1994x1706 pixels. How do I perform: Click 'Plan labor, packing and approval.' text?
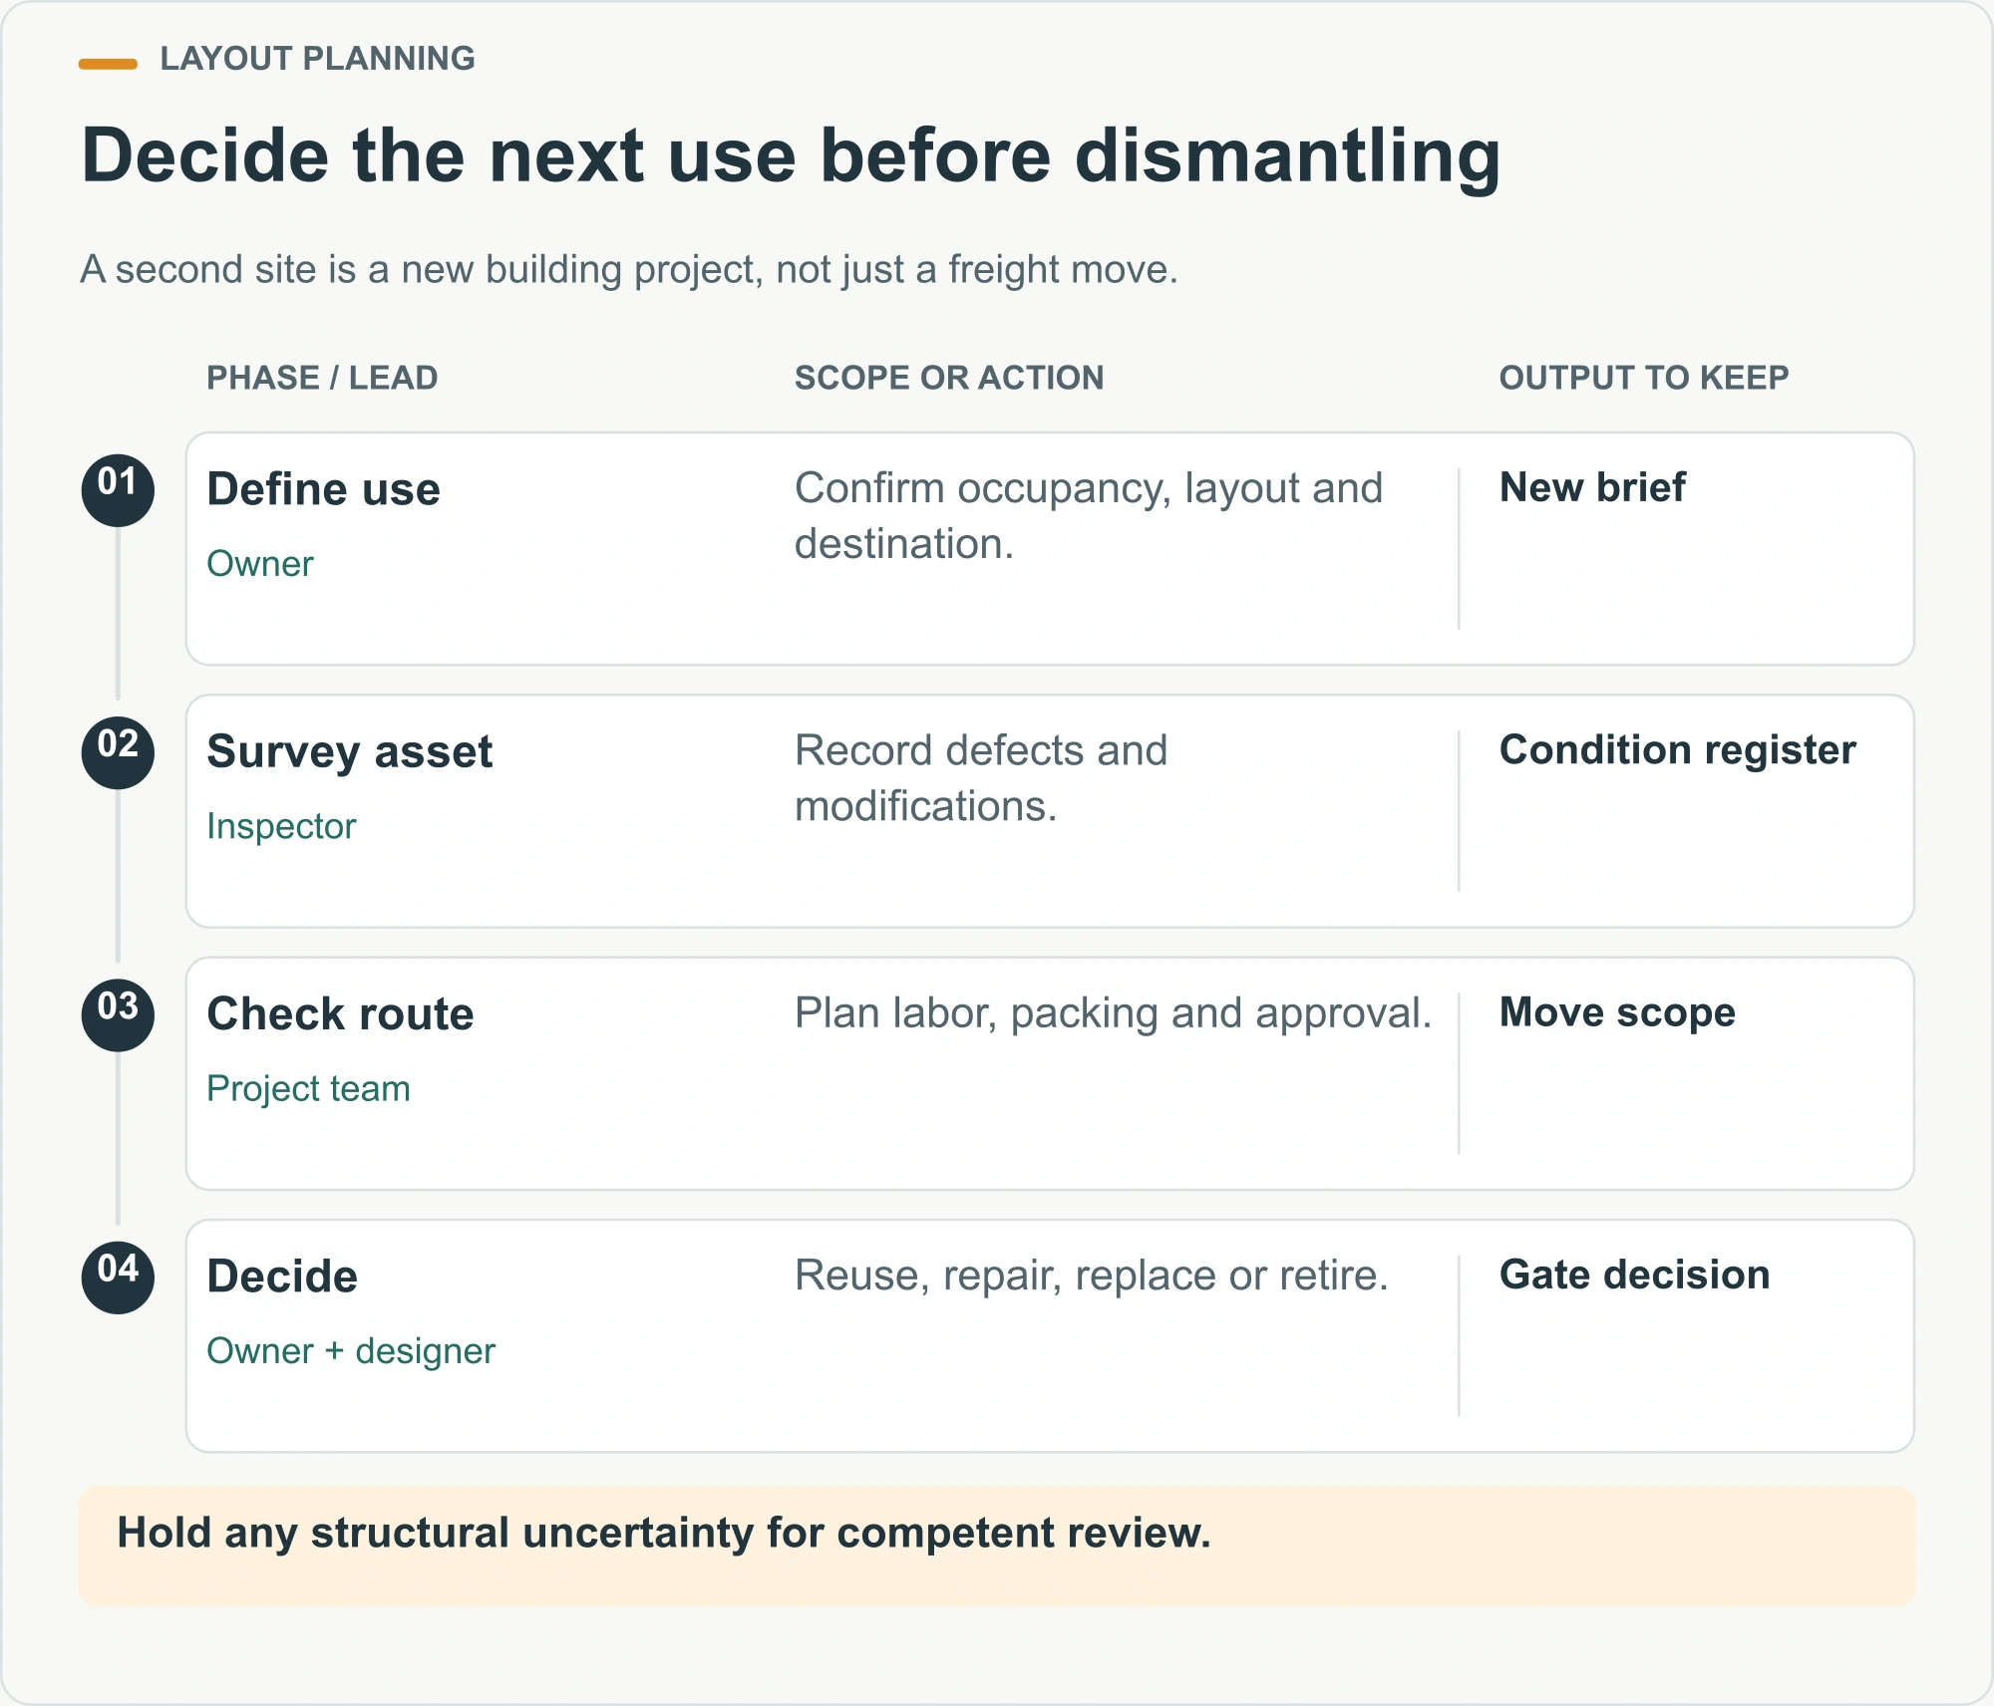[x=1113, y=1013]
